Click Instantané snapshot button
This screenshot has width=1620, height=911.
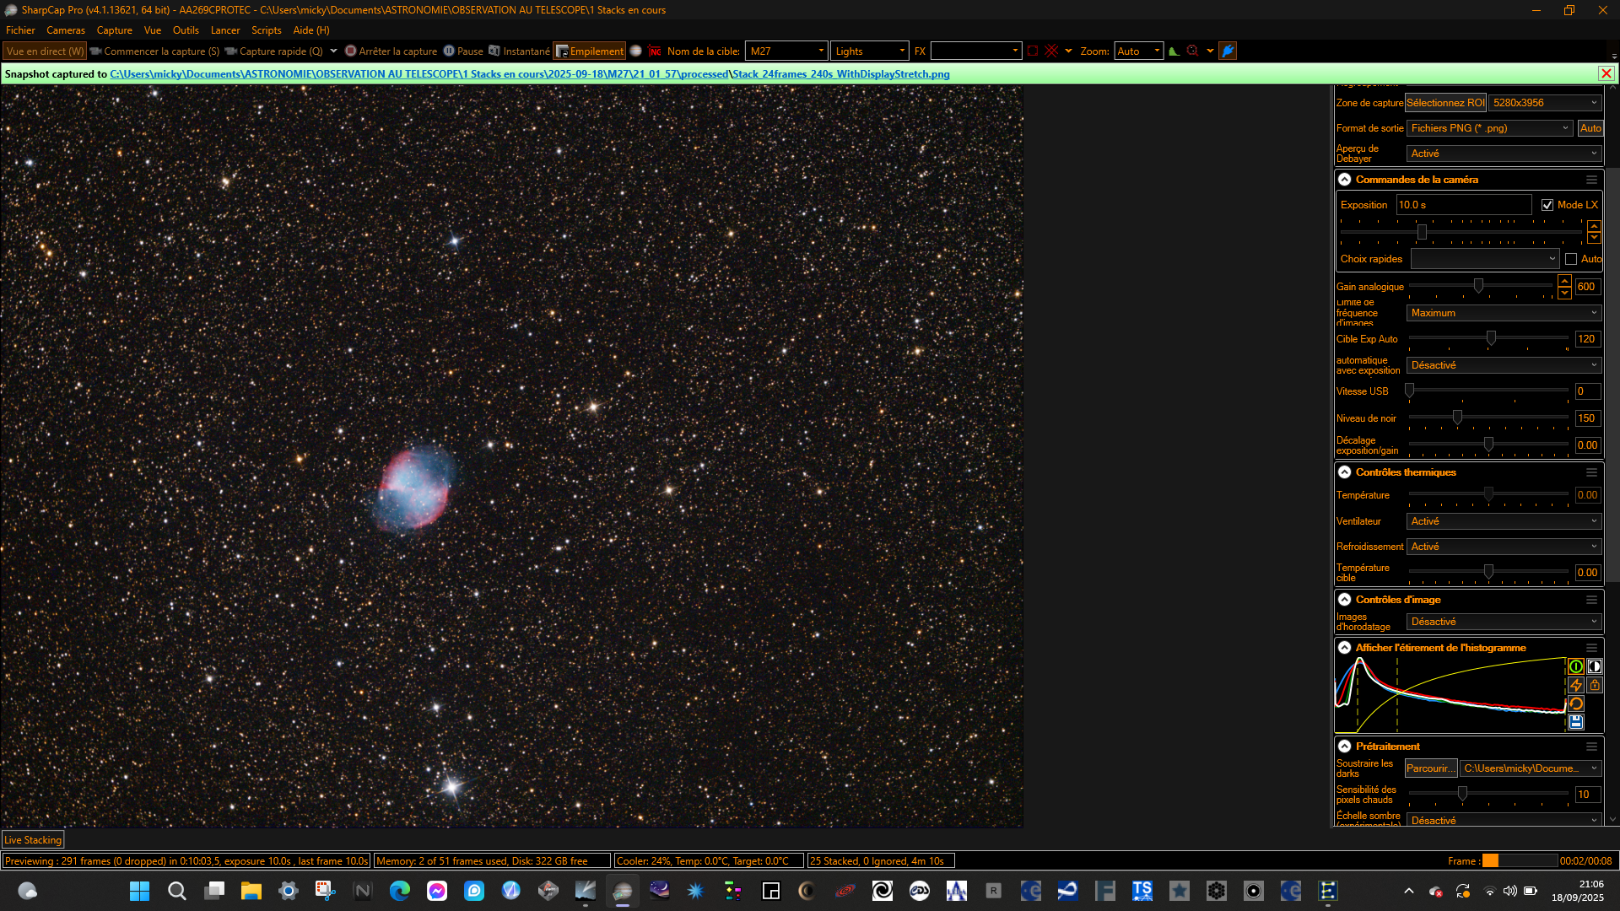[x=519, y=51]
